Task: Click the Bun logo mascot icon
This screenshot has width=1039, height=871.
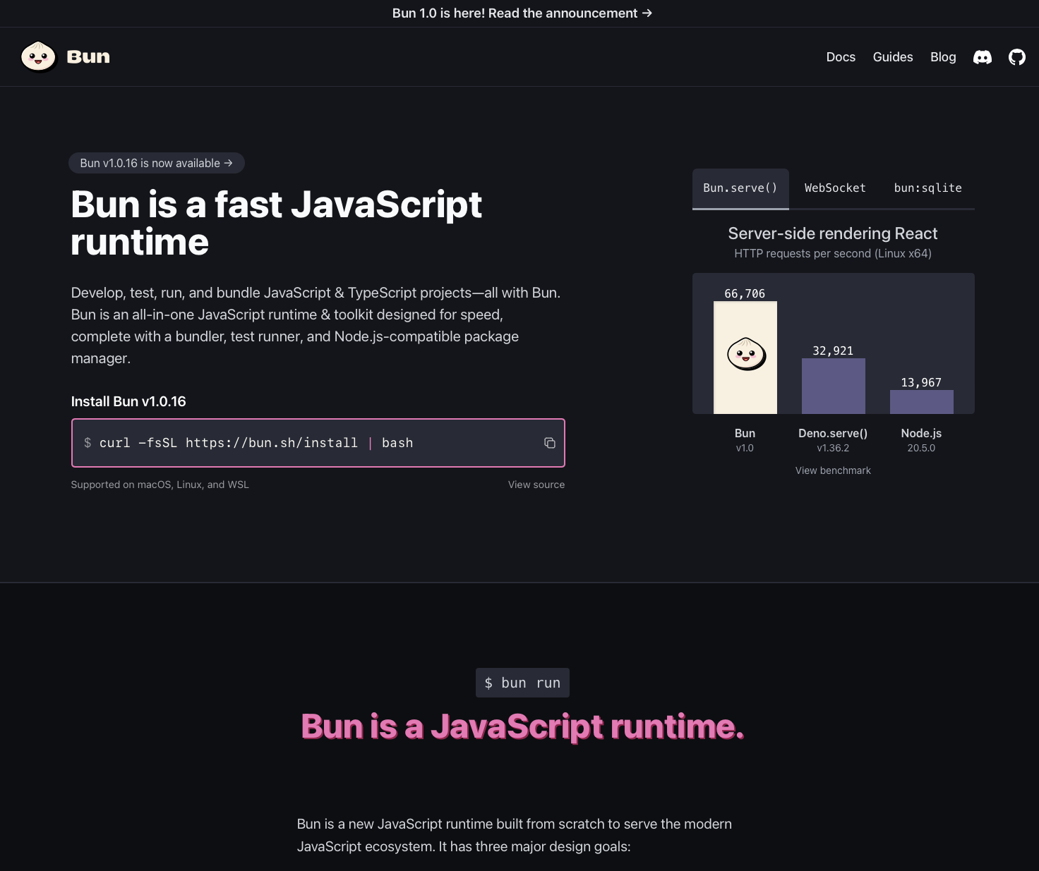Action: (38, 56)
